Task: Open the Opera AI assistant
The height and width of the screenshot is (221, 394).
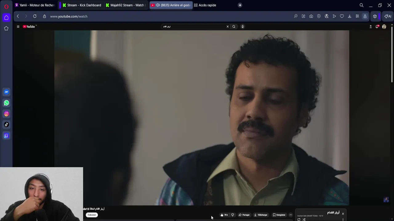Action: pos(388,16)
